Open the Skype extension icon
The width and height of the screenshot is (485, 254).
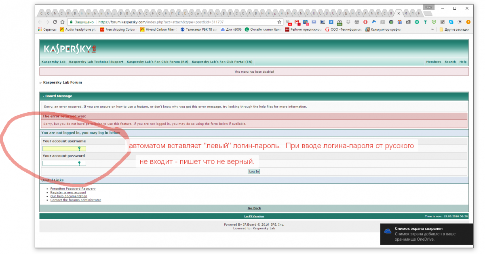(x=451, y=22)
